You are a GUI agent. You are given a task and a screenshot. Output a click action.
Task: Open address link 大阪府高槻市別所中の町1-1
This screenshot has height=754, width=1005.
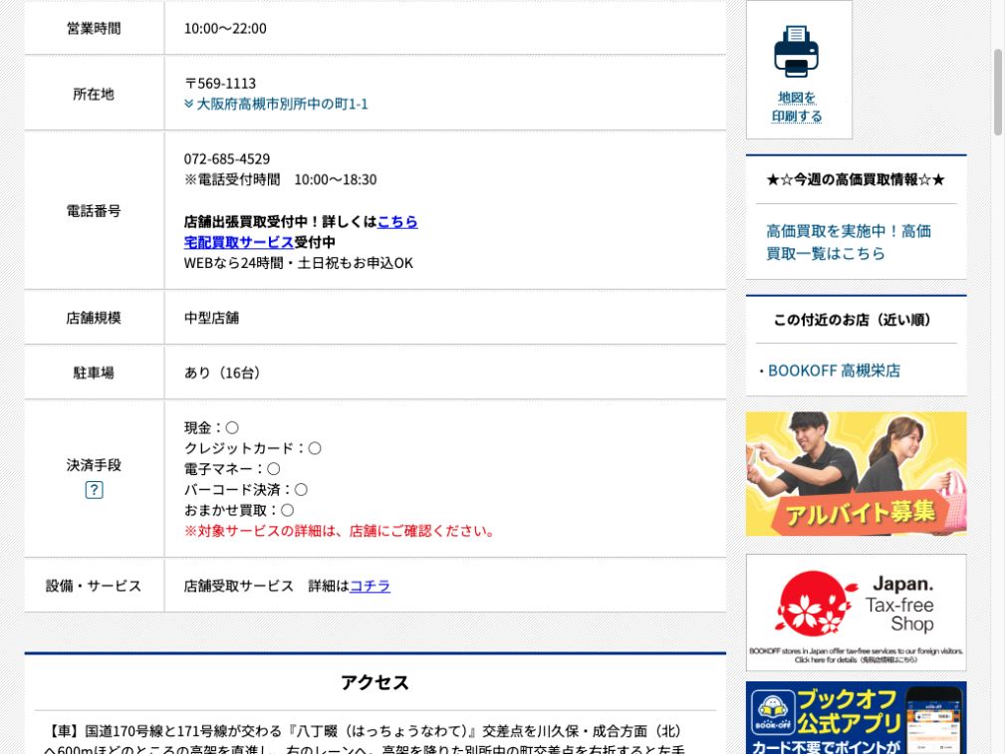click(x=282, y=104)
